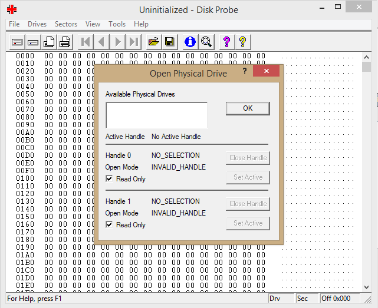Minimize the Disk Probe window
The height and width of the screenshot is (308, 378).
322,8
